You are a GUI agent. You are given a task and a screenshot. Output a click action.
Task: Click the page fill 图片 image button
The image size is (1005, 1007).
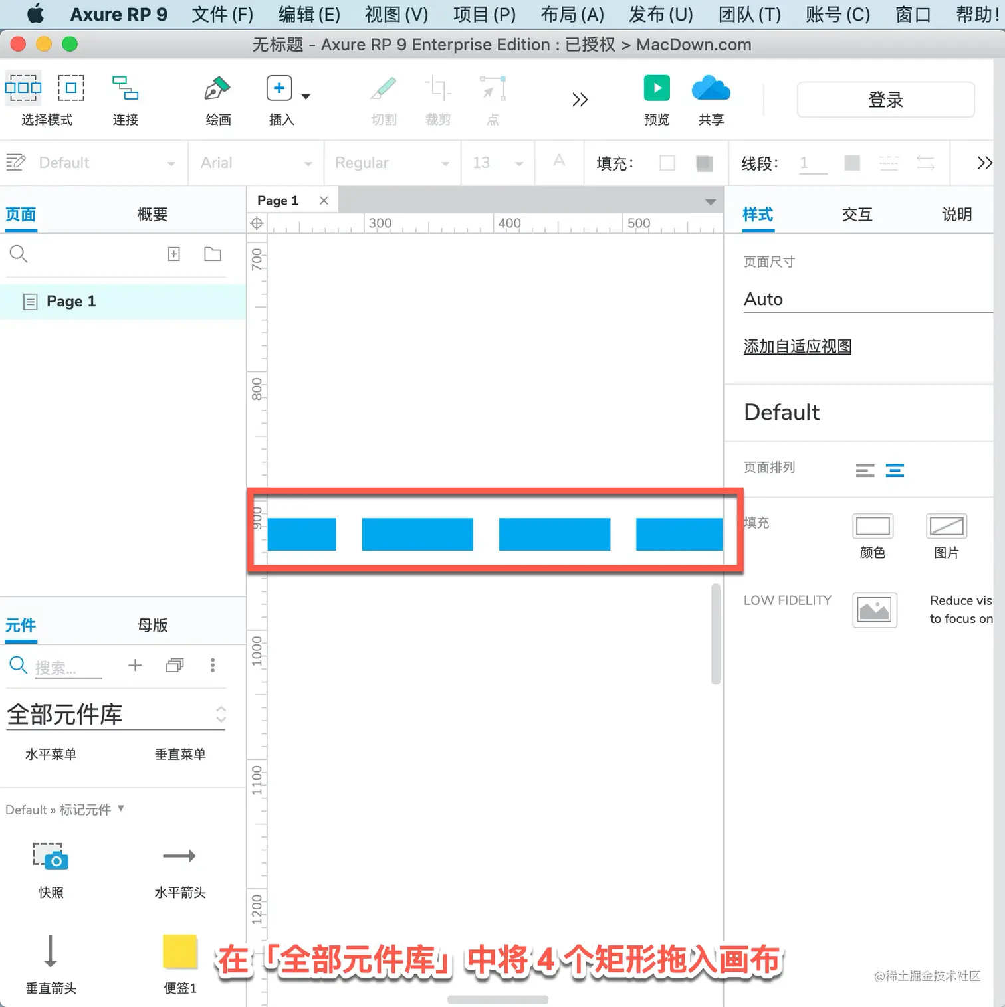[947, 527]
